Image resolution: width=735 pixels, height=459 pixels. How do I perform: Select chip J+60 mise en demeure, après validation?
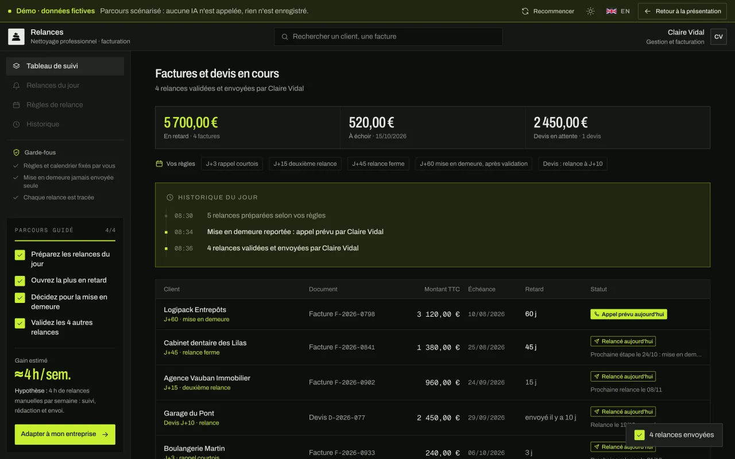[474, 164]
